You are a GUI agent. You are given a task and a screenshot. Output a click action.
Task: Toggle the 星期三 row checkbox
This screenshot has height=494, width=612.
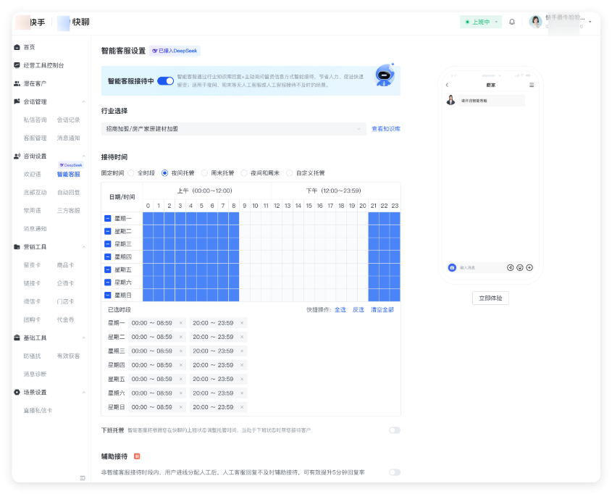tap(108, 244)
